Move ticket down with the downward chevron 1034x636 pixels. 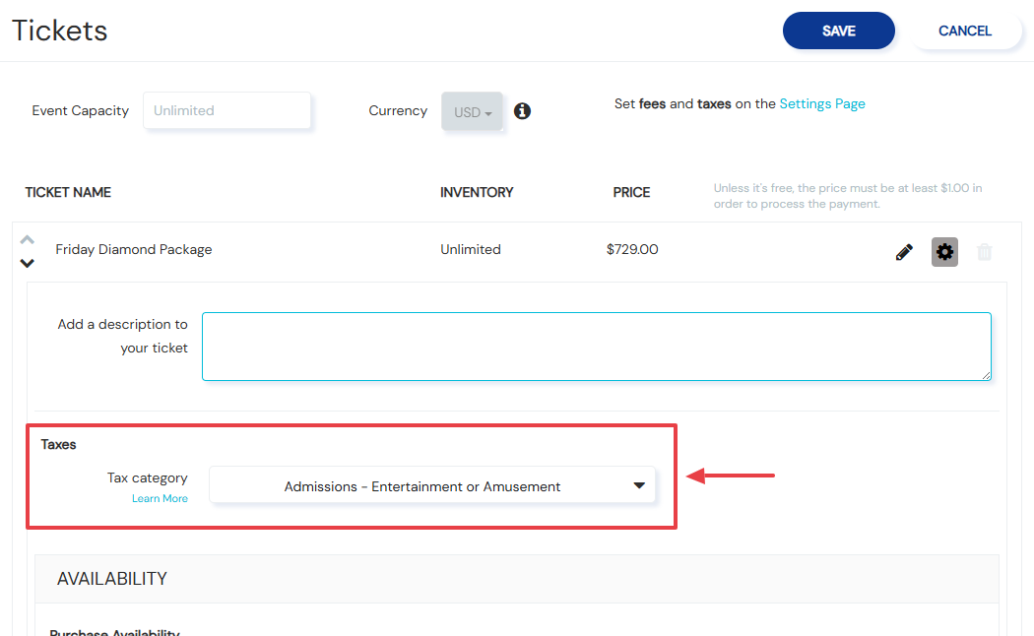point(27,263)
